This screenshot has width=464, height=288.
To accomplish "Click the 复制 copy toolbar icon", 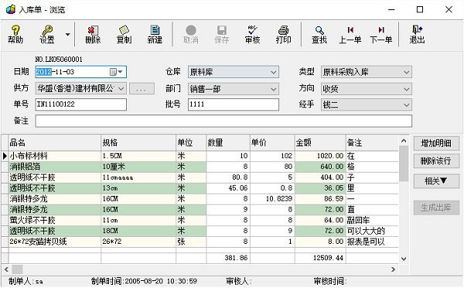I will pyautogui.click(x=124, y=34).
